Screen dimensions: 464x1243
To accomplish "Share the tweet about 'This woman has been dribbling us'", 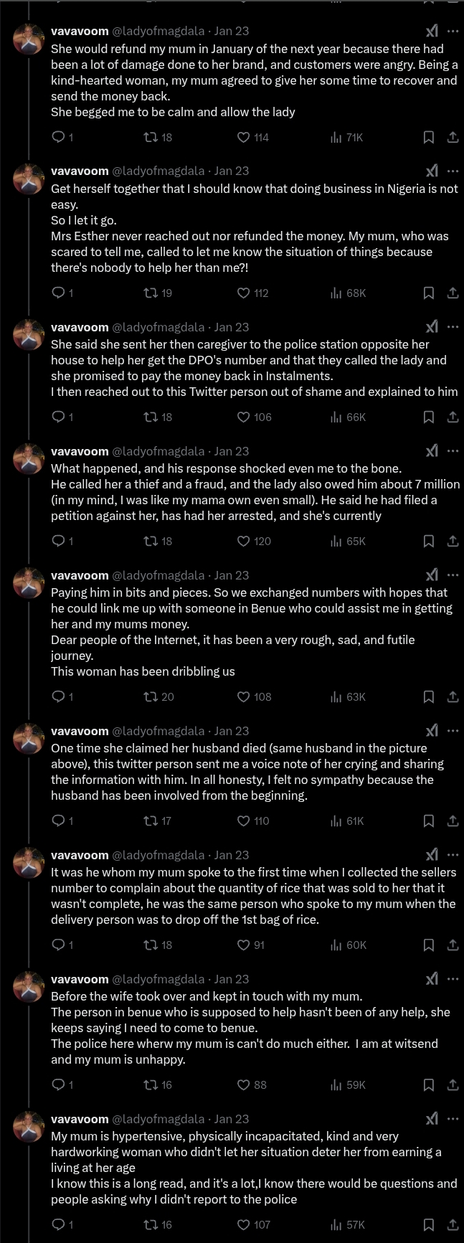I will [453, 696].
